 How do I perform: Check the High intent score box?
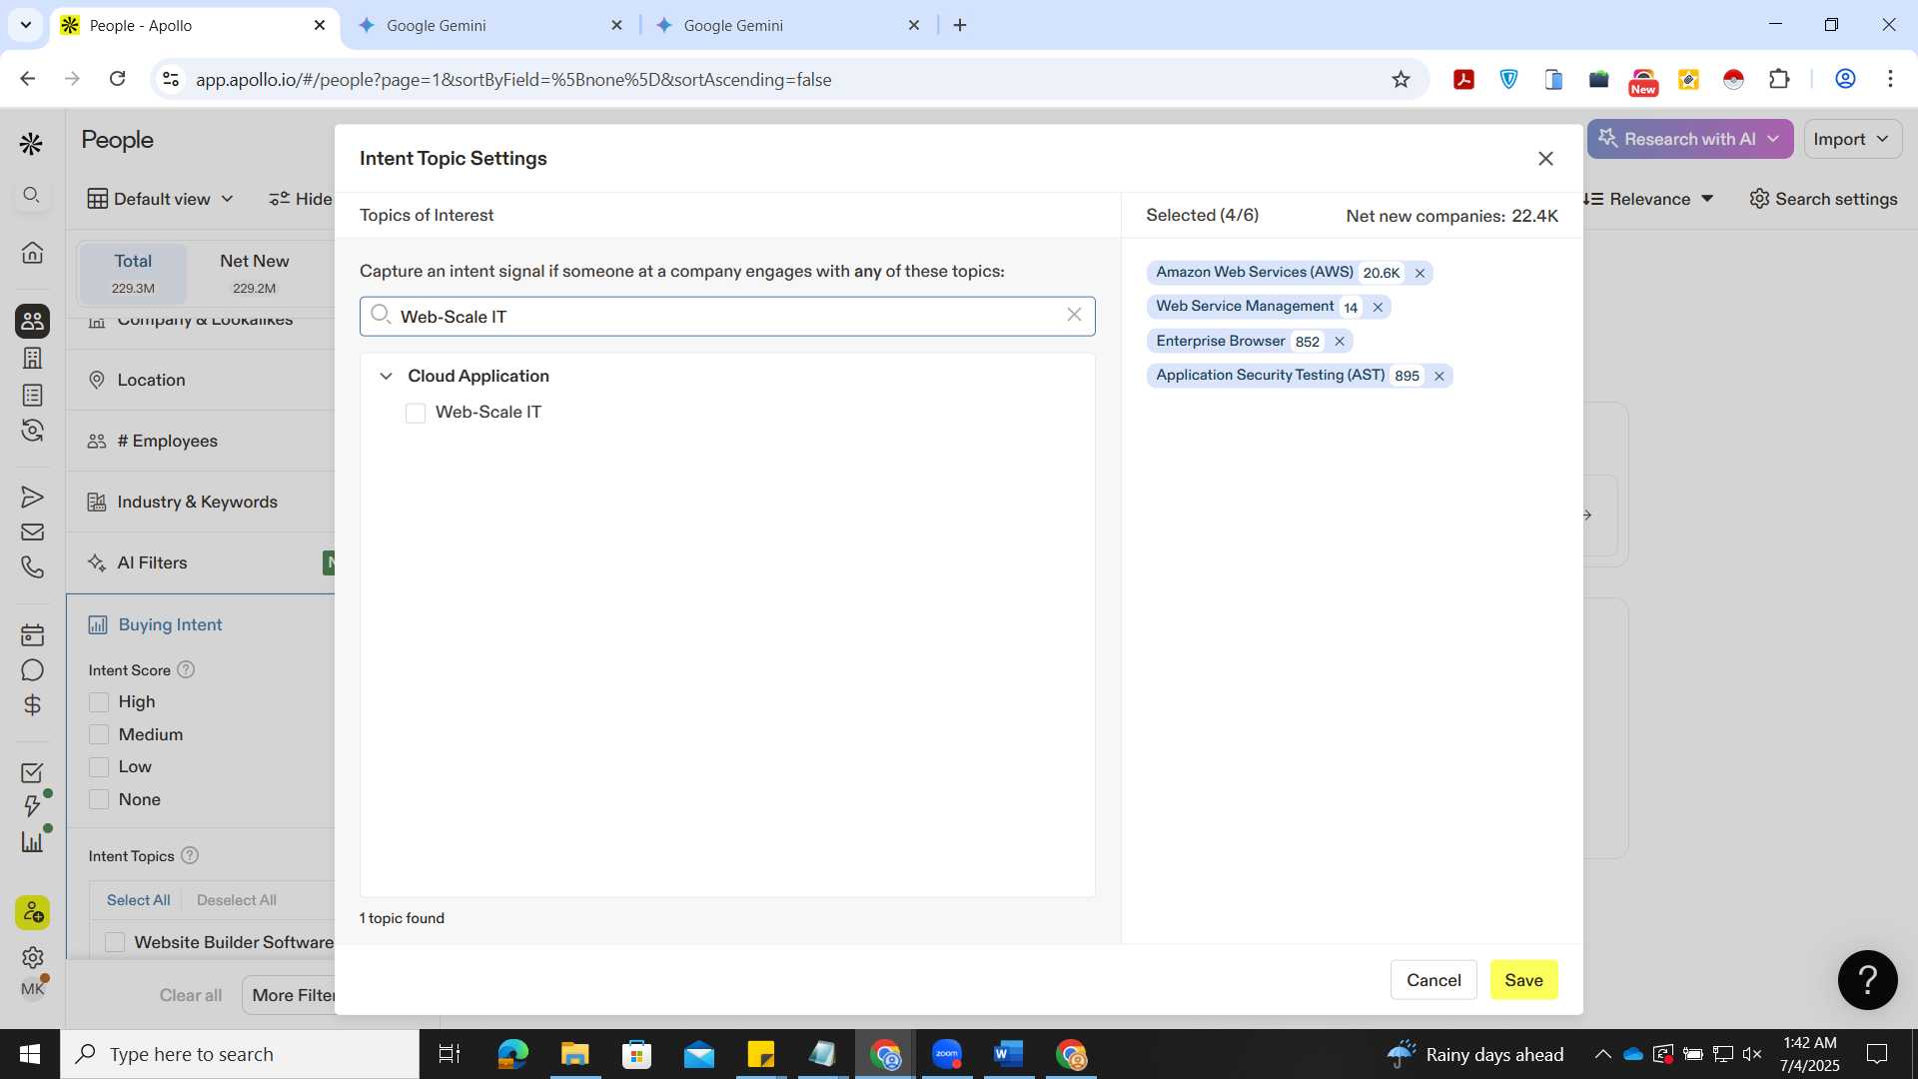[99, 702]
